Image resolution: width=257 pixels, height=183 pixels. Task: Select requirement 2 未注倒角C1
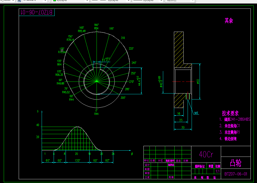tap(230, 126)
